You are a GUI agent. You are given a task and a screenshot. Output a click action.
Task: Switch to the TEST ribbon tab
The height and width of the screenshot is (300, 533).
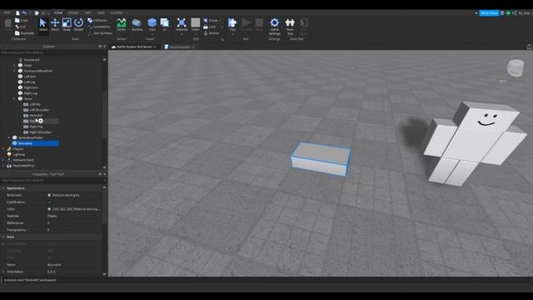coord(88,12)
